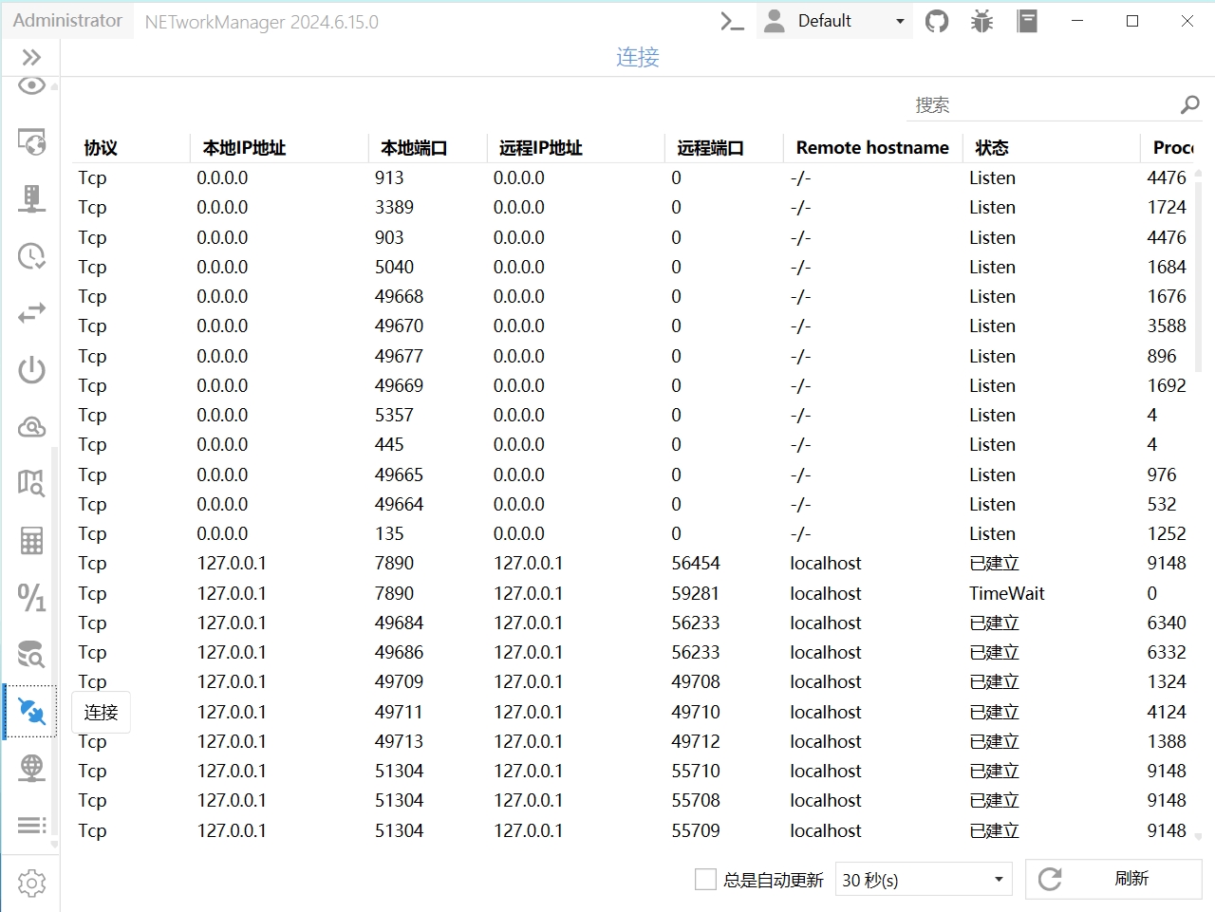Viewport: 1215px width, 912px height.
Task: Click the bug report icon
Action: (x=982, y=21)
